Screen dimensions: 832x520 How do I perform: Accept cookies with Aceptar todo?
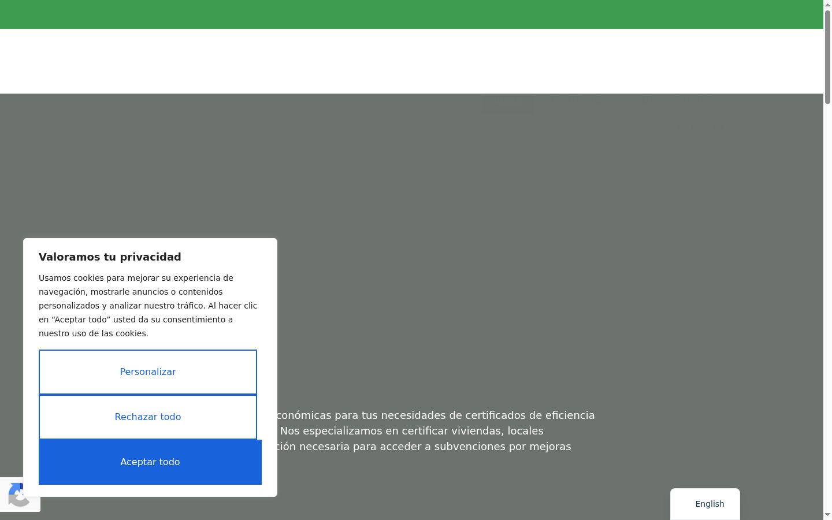click(x=150, y=462)
